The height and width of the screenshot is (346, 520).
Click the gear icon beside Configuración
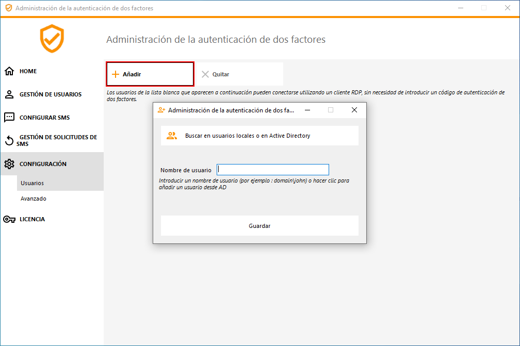(x=9, y=164)
